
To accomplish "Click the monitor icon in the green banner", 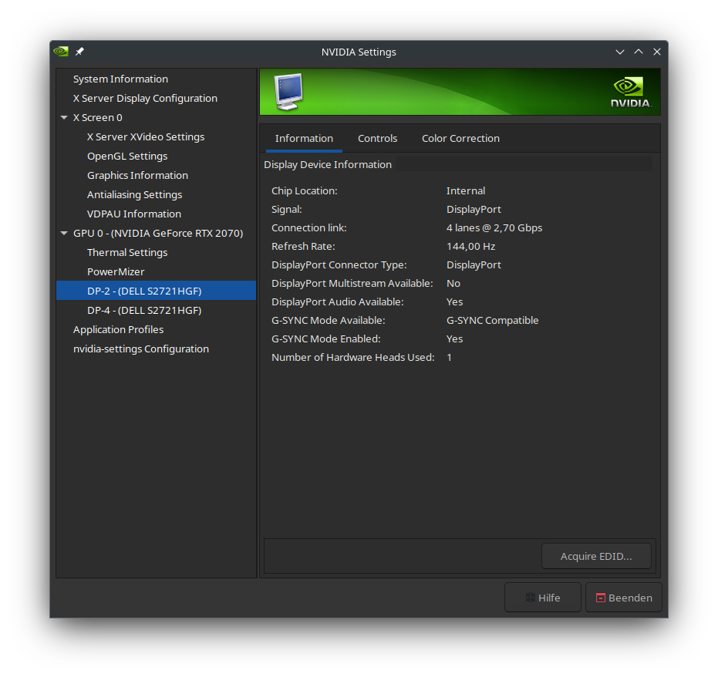I will (288, 92).
